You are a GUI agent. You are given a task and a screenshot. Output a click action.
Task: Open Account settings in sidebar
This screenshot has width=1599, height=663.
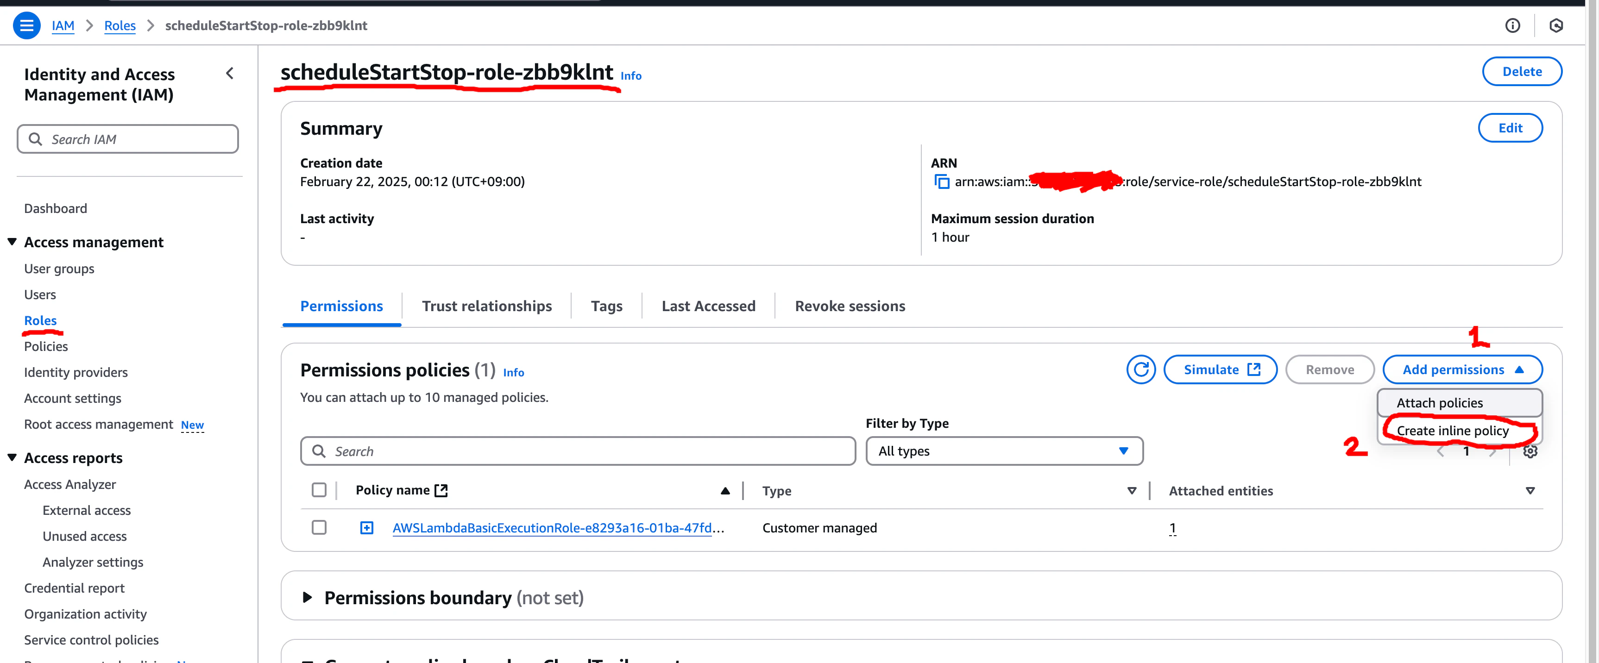(73, 398)
